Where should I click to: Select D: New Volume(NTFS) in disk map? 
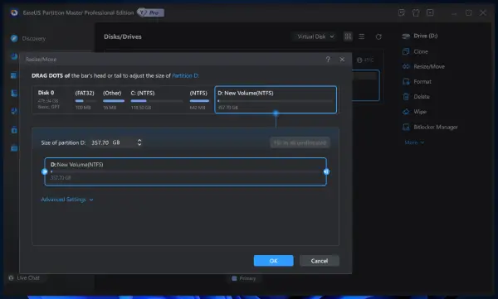pos(276,99)
